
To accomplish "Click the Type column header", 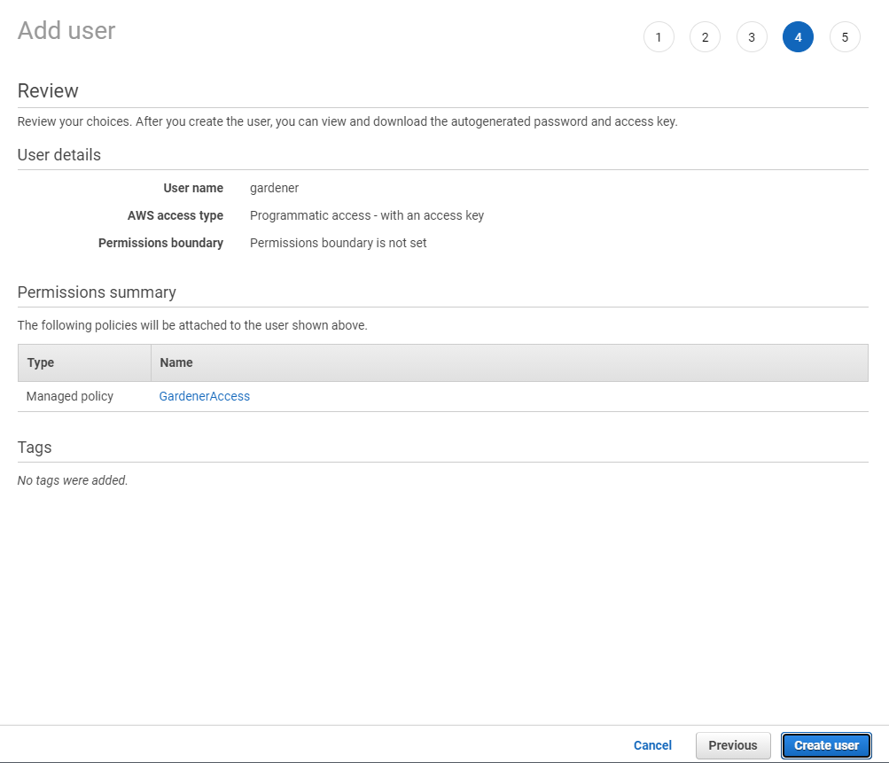I will click(x=41, y=362).
